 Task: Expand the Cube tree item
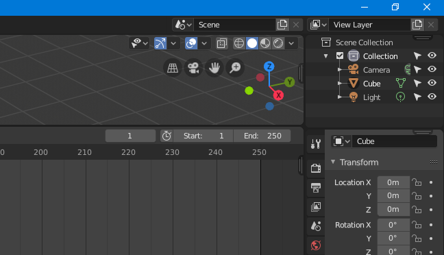pyautogui.click(x=340, y=84)
